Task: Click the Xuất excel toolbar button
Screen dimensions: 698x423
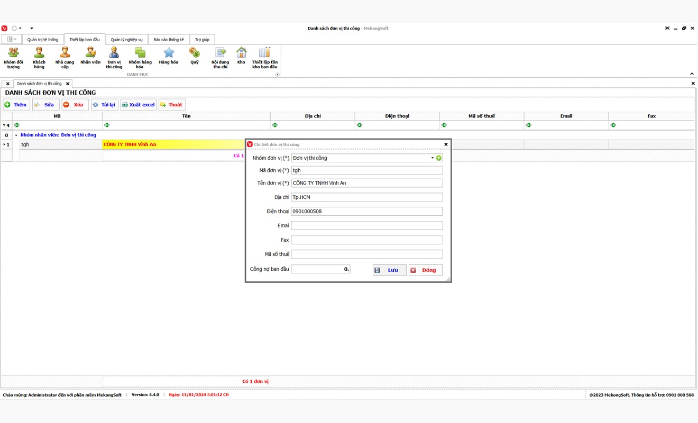Action: point(139,105)
